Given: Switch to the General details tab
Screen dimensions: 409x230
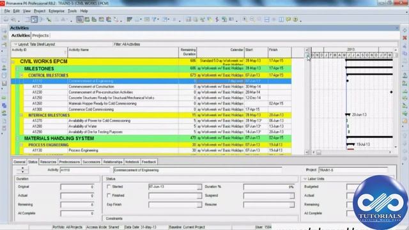Looking at the screenshot, I should [19, 162].
